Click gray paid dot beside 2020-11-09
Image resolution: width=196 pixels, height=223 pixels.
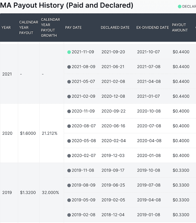(69, 111)
